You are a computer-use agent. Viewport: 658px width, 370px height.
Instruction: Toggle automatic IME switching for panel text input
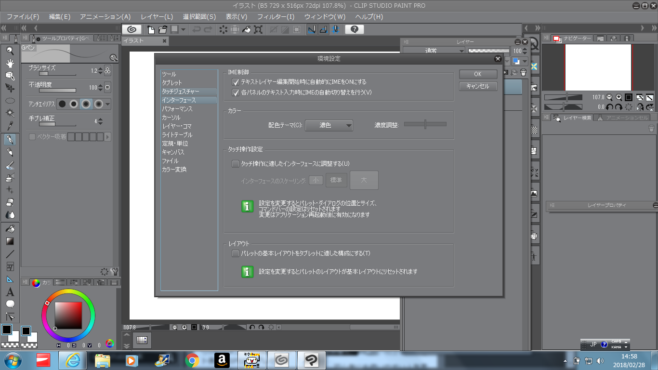[x=236, y=92]
